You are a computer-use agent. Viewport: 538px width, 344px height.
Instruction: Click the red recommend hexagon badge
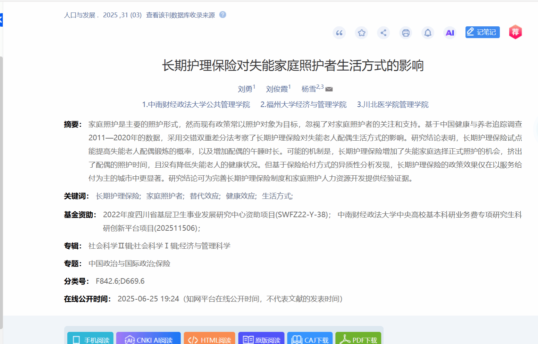point(515,32)
